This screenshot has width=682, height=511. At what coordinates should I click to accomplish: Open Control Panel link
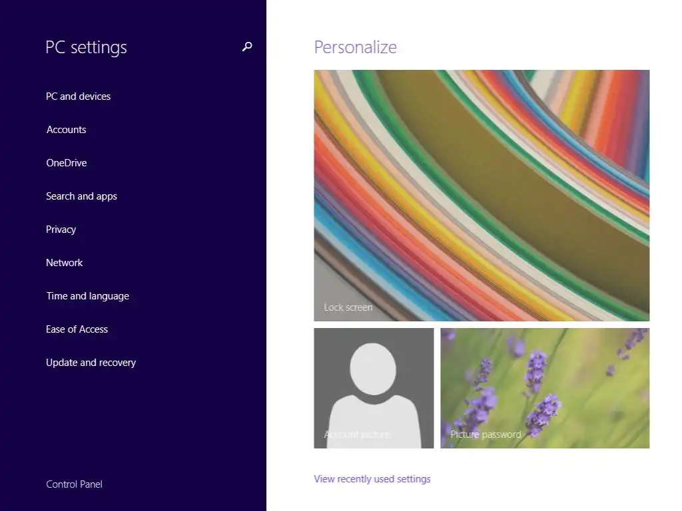(75, 484)
